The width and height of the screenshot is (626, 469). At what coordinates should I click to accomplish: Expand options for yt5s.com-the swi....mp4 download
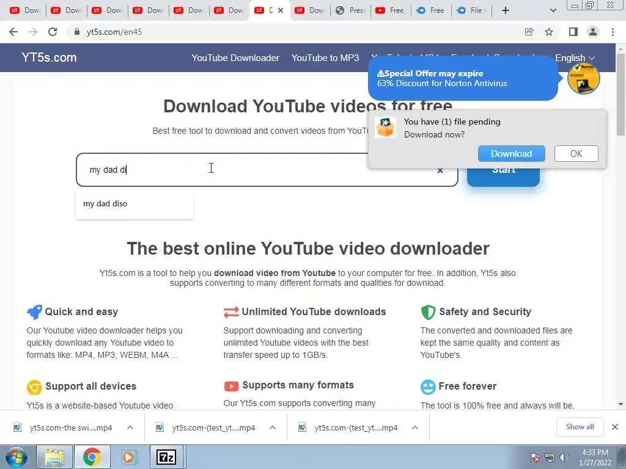(x=130, y=427)
